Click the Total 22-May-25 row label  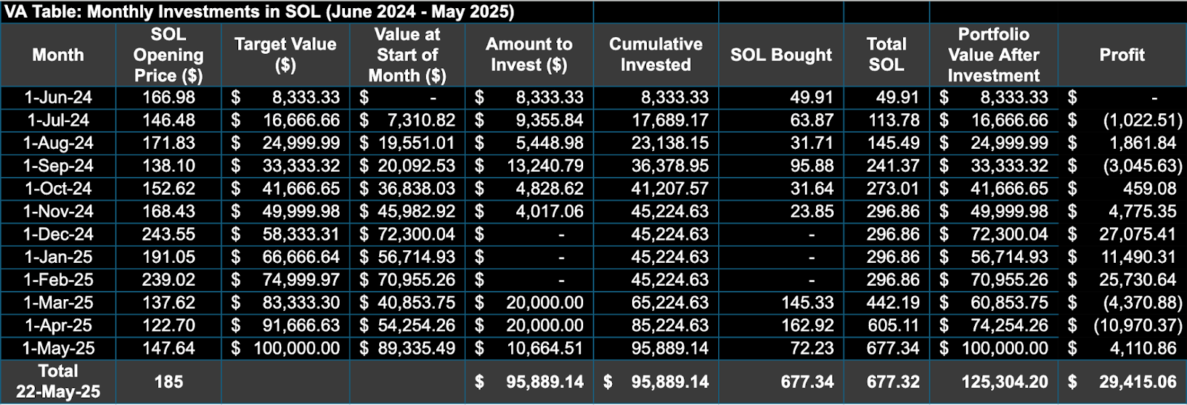tap(58, 381)
